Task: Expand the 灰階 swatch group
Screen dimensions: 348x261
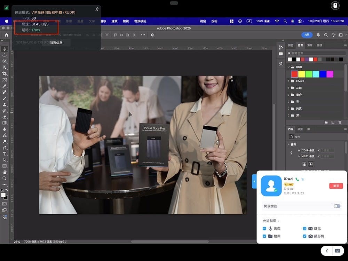Action: (288, 88)
